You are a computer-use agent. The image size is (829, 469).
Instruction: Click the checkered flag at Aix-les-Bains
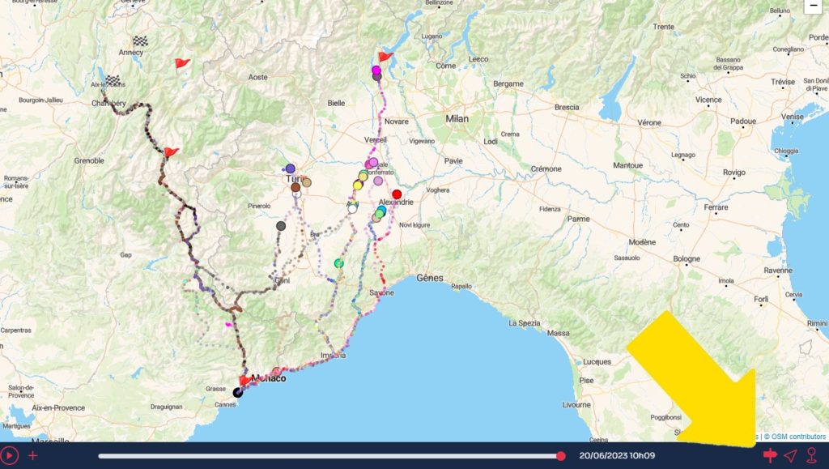tap(113, 80)
